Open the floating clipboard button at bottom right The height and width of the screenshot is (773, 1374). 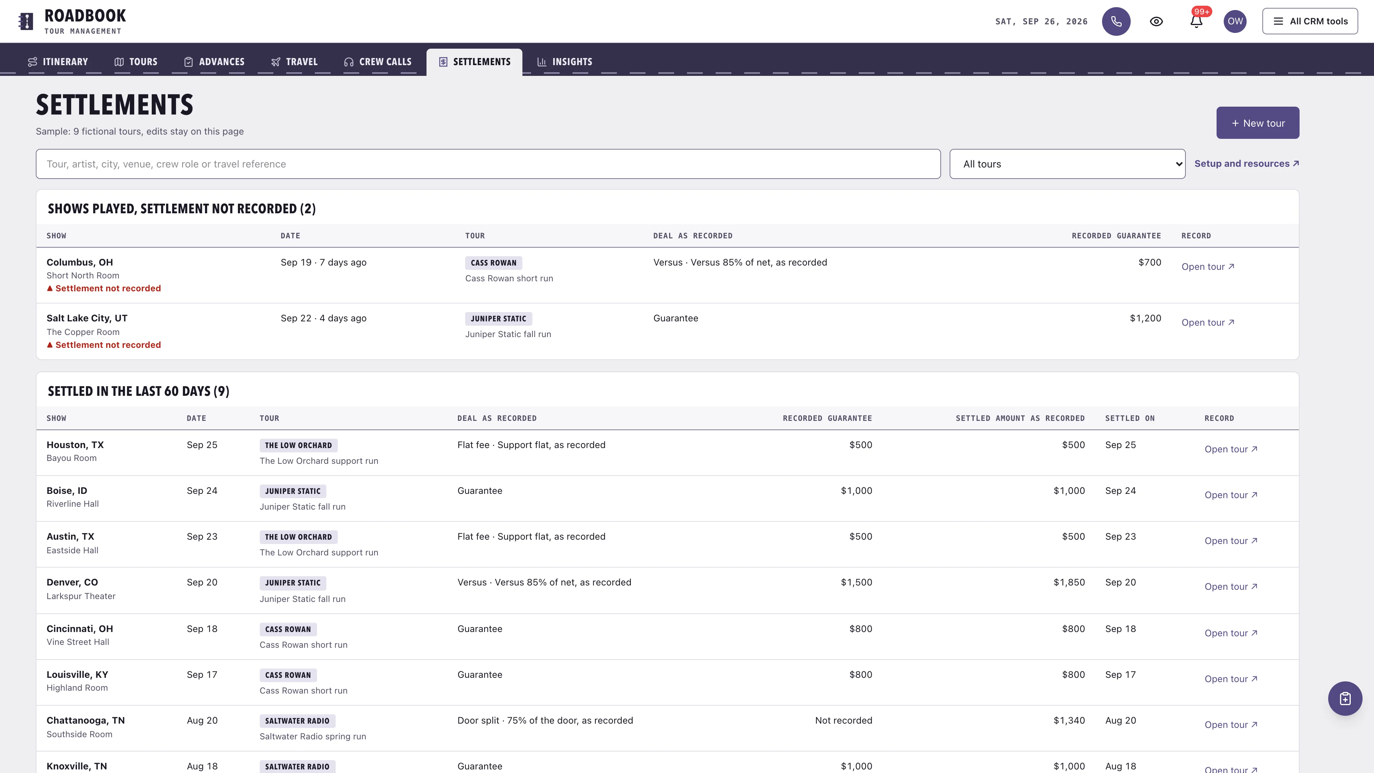tap(1345, 698)
